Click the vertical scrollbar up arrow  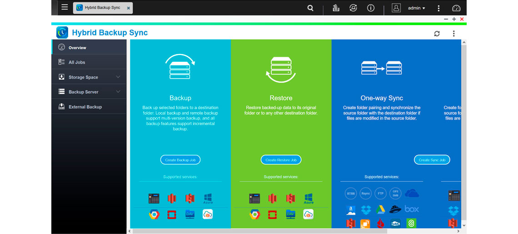pyautogui.click(x=464, y=43)
